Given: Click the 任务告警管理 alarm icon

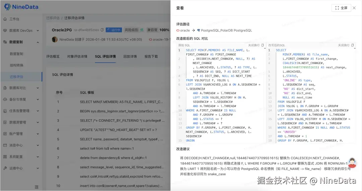Looking at the screenshot, I should tap(5, 111).
